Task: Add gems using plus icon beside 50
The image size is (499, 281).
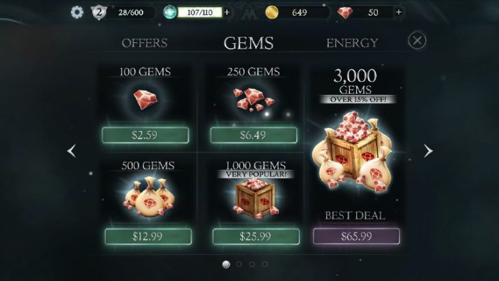Action: [x=399, y=12]
